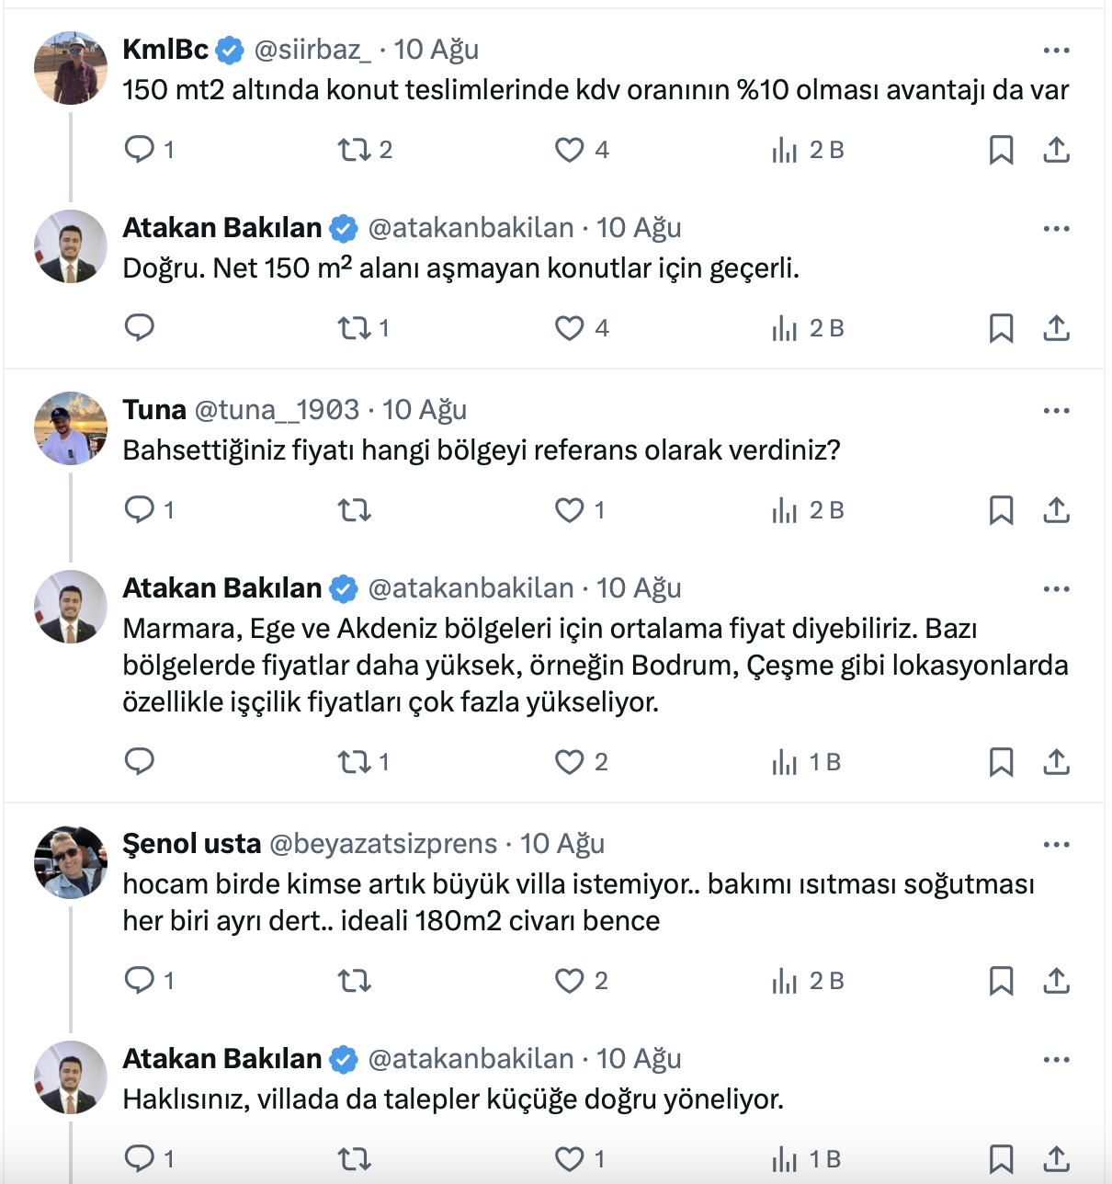
Task: Retweet KmlBc's 150 mt2 tweet
Action: [x=354, y=150]
